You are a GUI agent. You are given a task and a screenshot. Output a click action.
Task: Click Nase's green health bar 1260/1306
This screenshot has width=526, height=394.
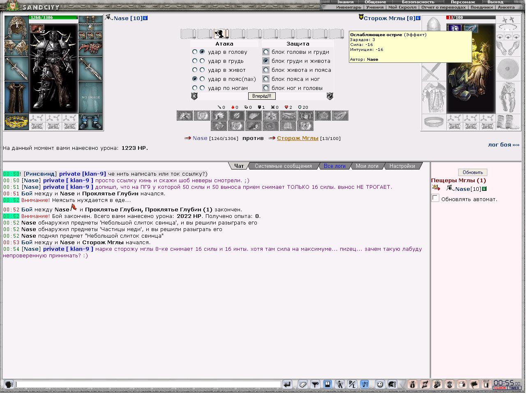coord(53,18)
